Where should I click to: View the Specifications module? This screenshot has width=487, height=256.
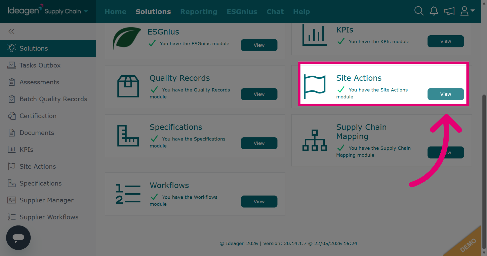[x=259, y=143]
